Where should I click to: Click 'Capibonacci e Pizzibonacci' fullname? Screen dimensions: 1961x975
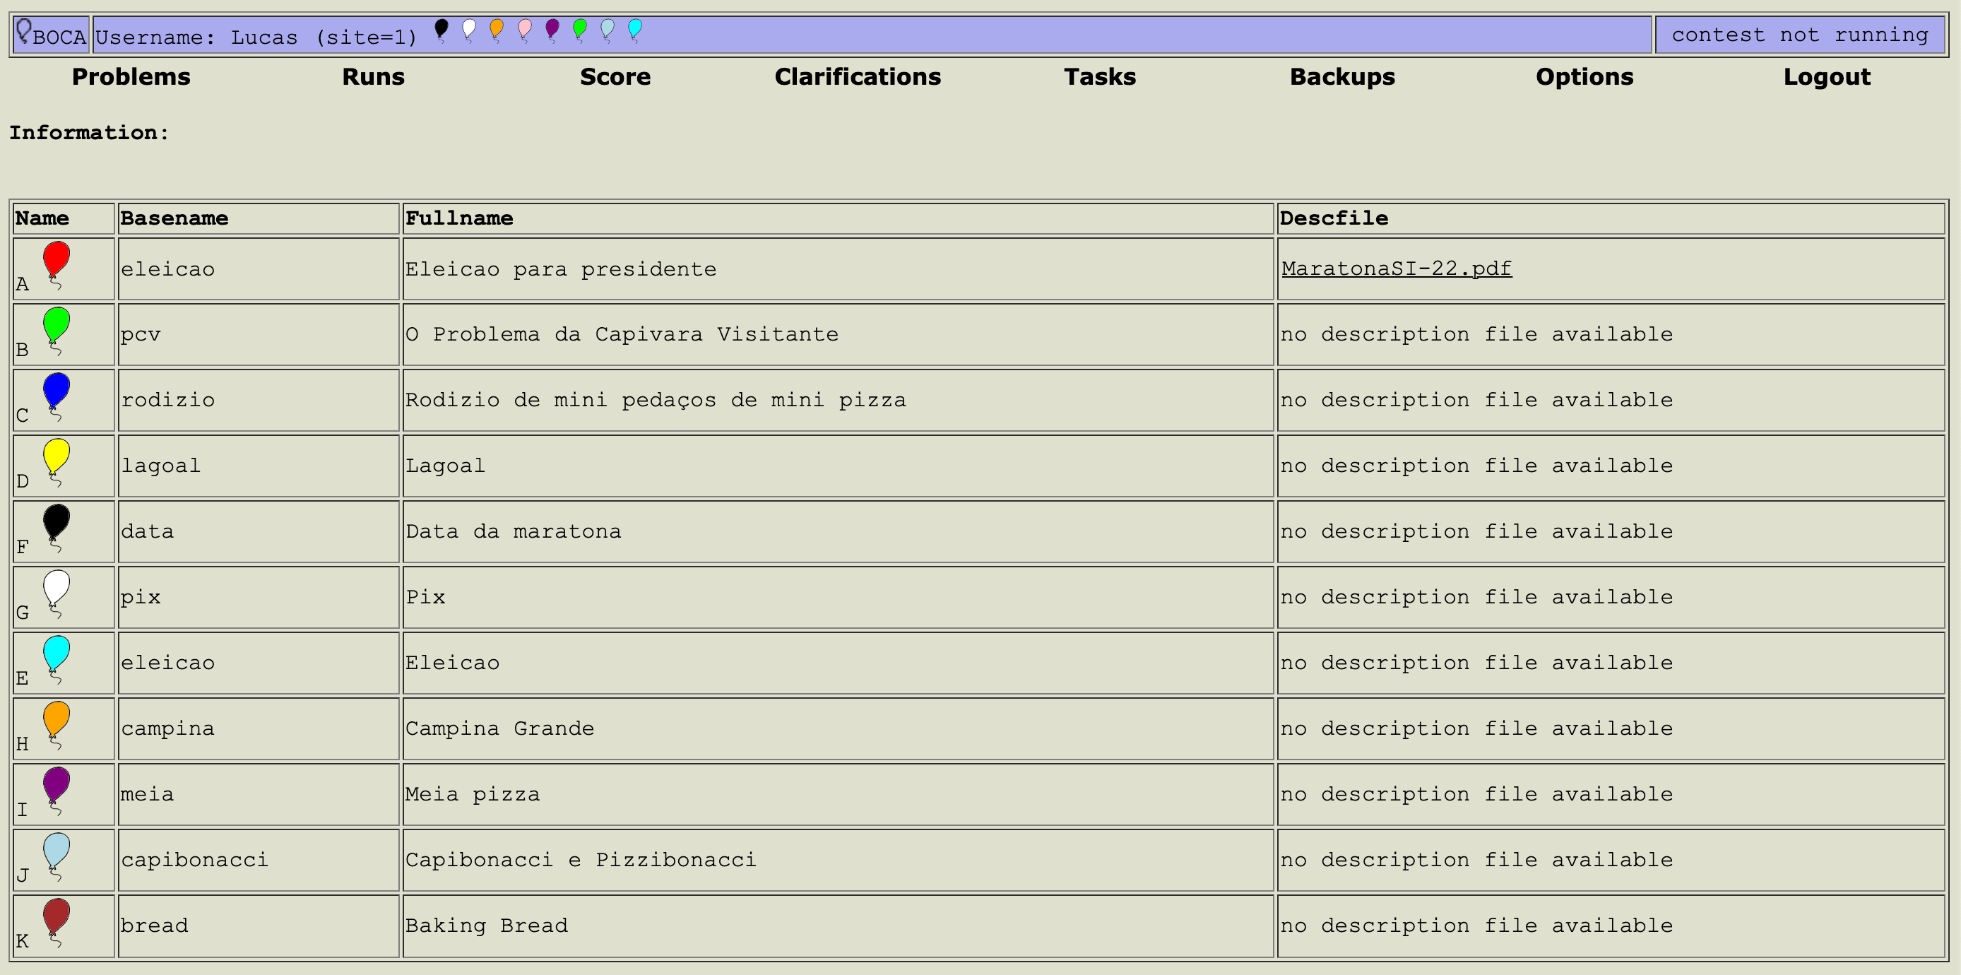pos(581,860)
